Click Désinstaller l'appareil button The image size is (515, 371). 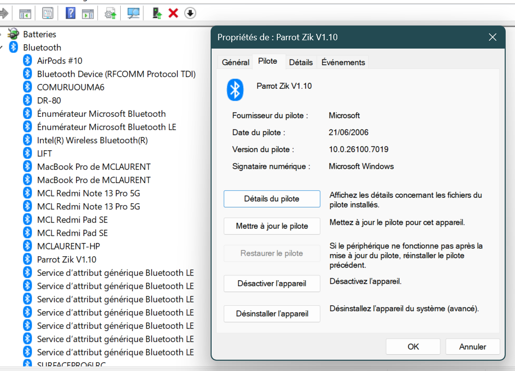(272, 314)
